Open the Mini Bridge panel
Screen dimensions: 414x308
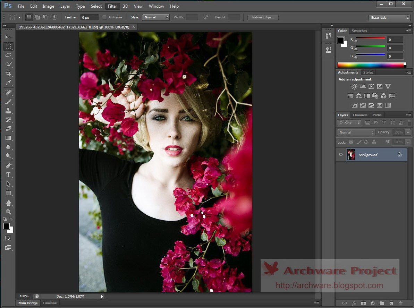tap(28, 303)
